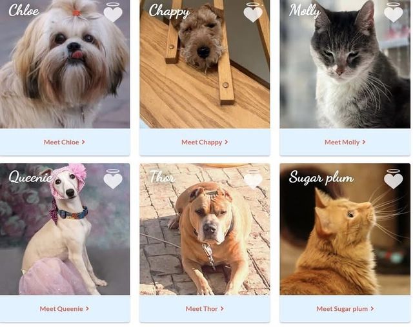This screenshot has width=413, height=327.
Task: Click the halo heart icon on Chappy's card
Action: pyautogui.click(x=253, y=12)
